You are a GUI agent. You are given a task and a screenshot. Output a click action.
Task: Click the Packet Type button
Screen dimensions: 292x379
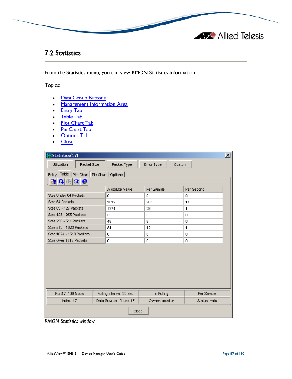(122, 164)
